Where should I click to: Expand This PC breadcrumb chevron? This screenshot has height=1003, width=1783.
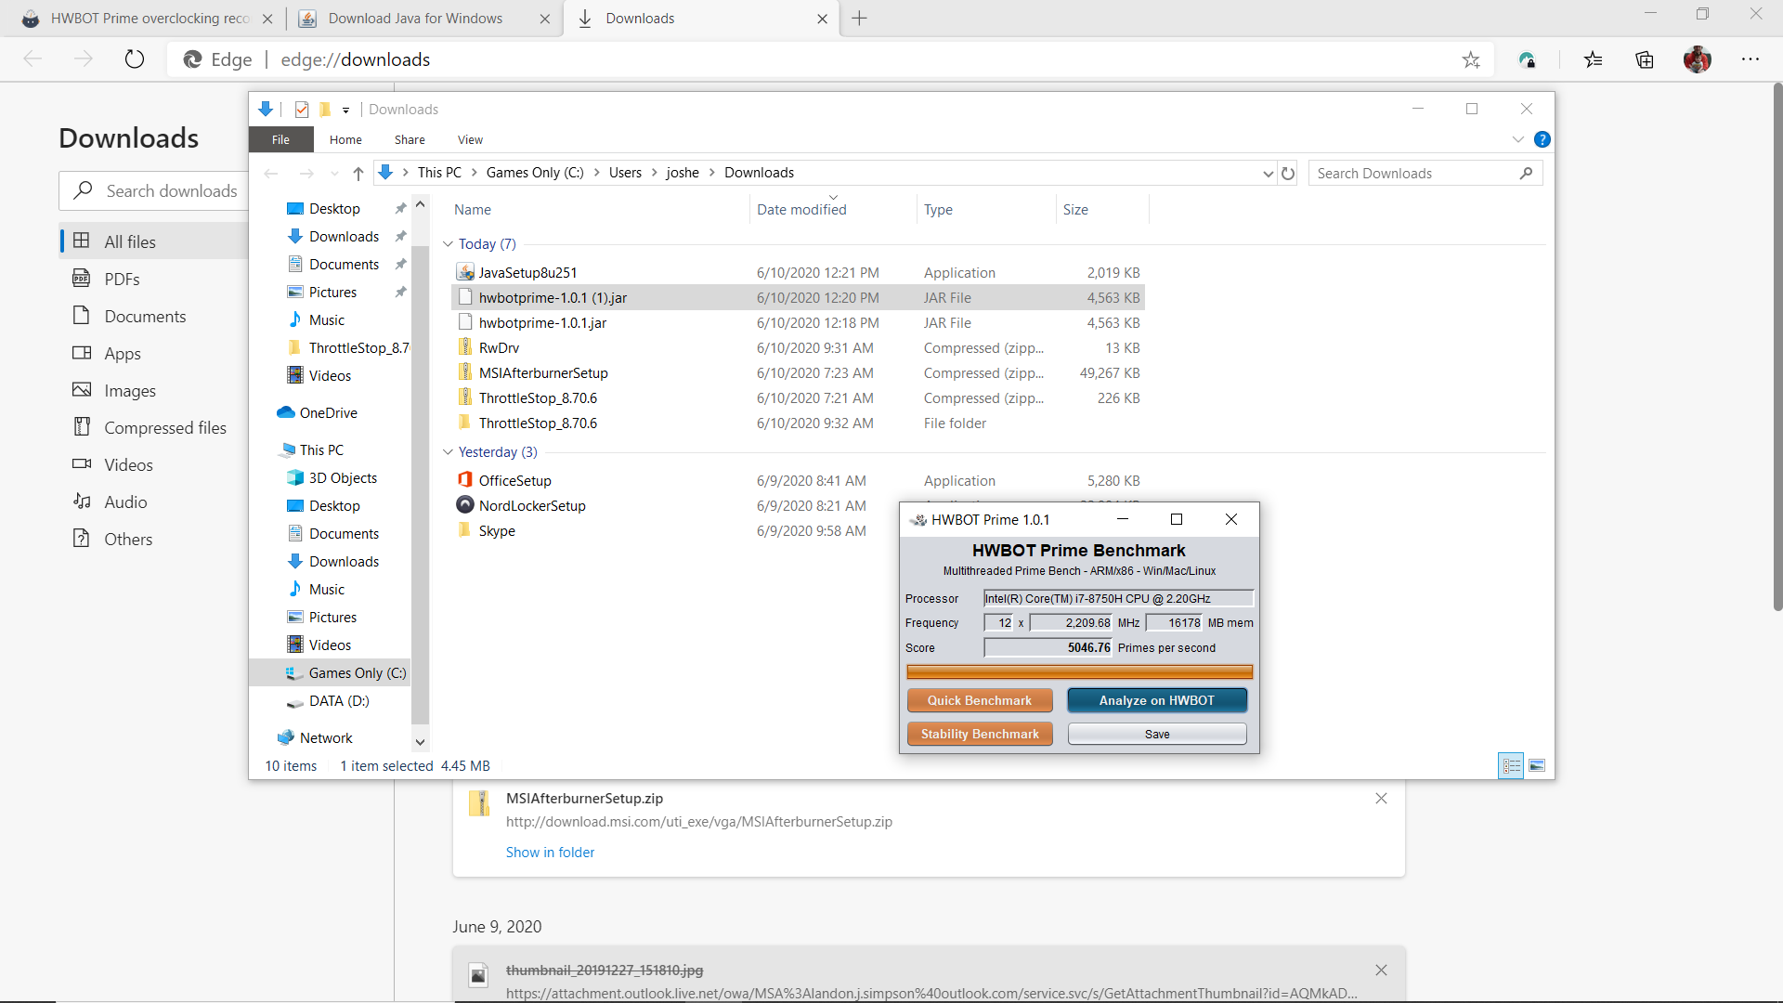pyautogui.click(x=474, y=173)
